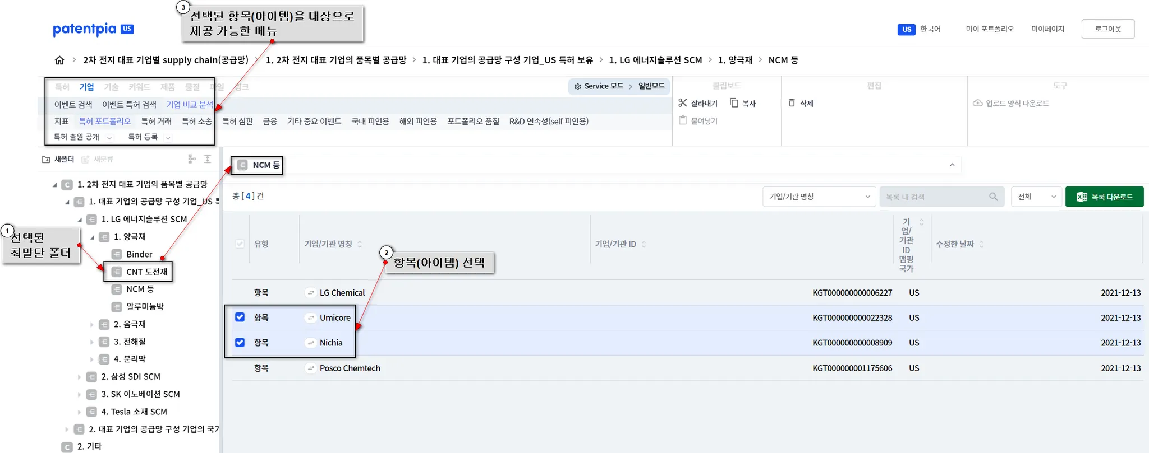1149x453 pixels.
Task: Collapse the NCM 등 panel with chevron
Action: 952,165
